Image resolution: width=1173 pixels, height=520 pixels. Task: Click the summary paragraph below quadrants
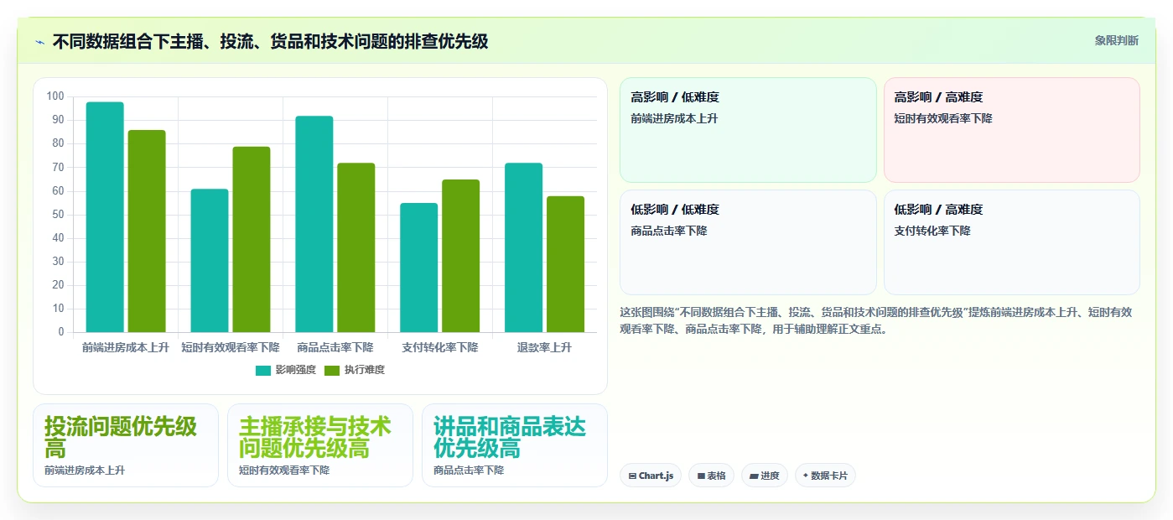[x=876, y=320]
